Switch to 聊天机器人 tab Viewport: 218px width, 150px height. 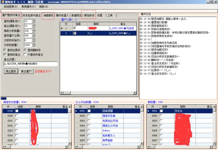[x=62, y=15]
